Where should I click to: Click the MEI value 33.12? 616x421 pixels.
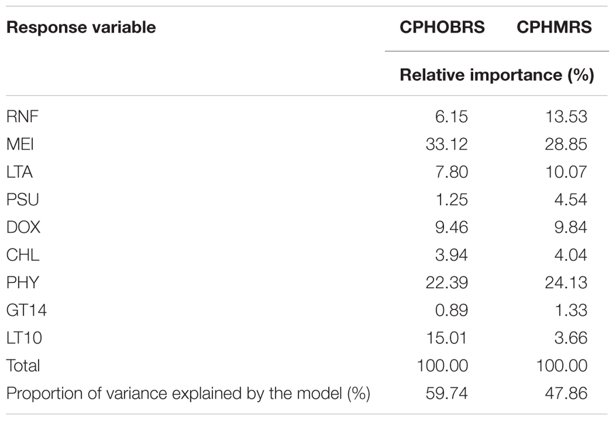coord(447,144)
